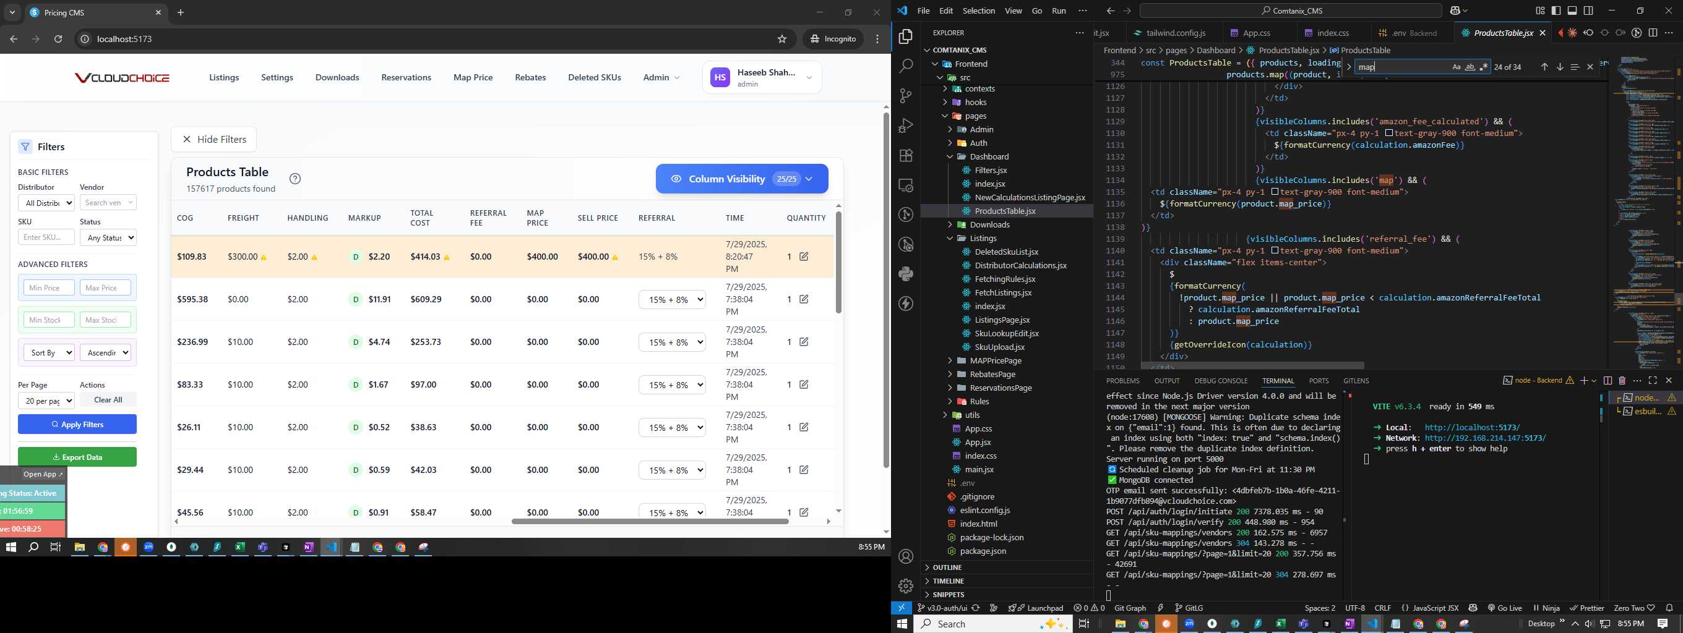Split the VS Code editor to the right

[1653, 33]
